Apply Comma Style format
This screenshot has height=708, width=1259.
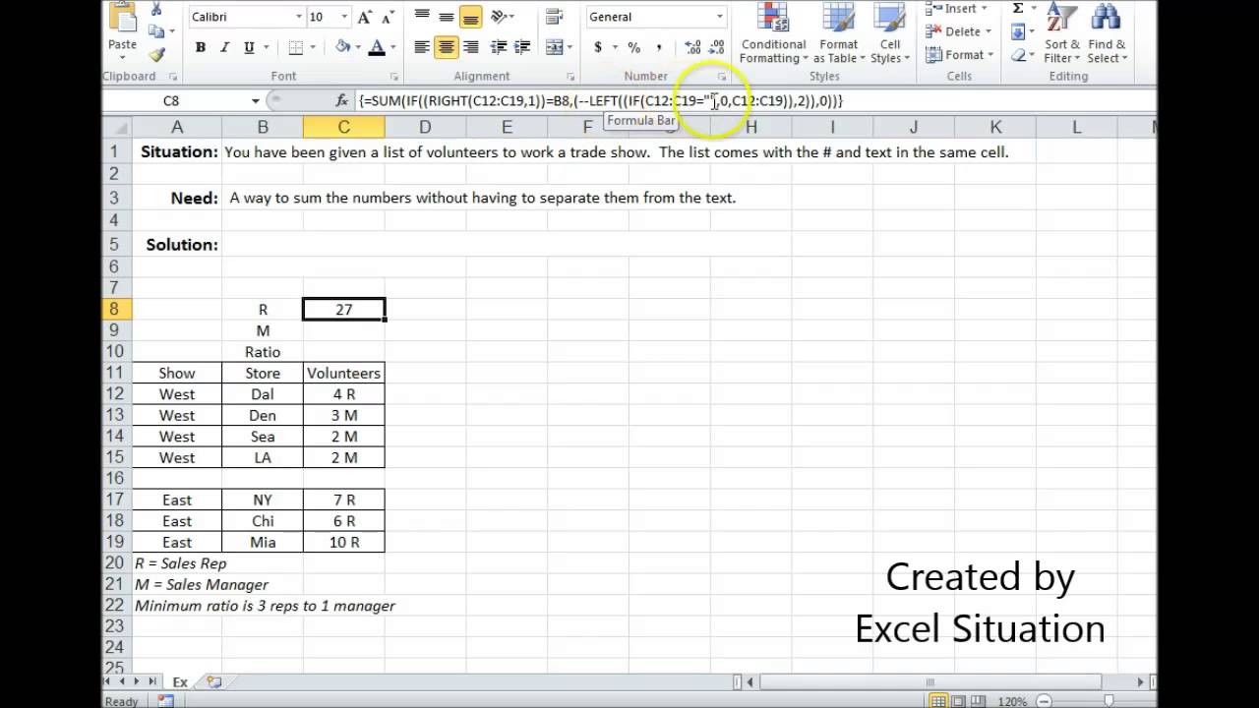pos(658,47)
